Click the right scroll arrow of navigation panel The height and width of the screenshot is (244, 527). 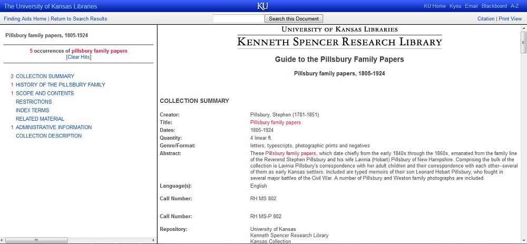click(x=154, y=240)
